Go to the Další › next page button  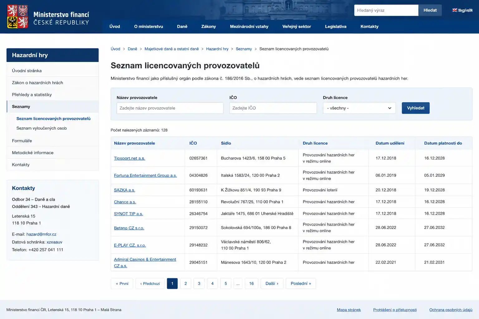272,283
